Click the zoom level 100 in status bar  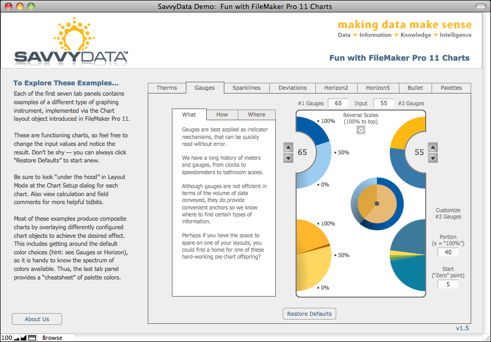[x=6, y=338]
